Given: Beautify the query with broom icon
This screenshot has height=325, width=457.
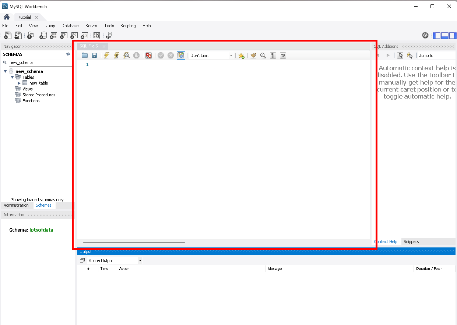Looking at the screenshot, I should coord(253,56).
